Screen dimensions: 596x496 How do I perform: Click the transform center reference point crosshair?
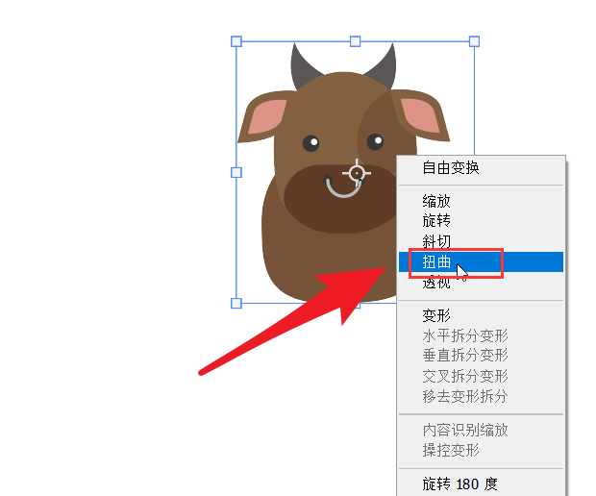pos(357,173)
